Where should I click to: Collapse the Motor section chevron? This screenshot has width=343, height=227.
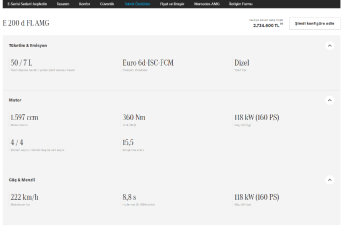(330, 100)
